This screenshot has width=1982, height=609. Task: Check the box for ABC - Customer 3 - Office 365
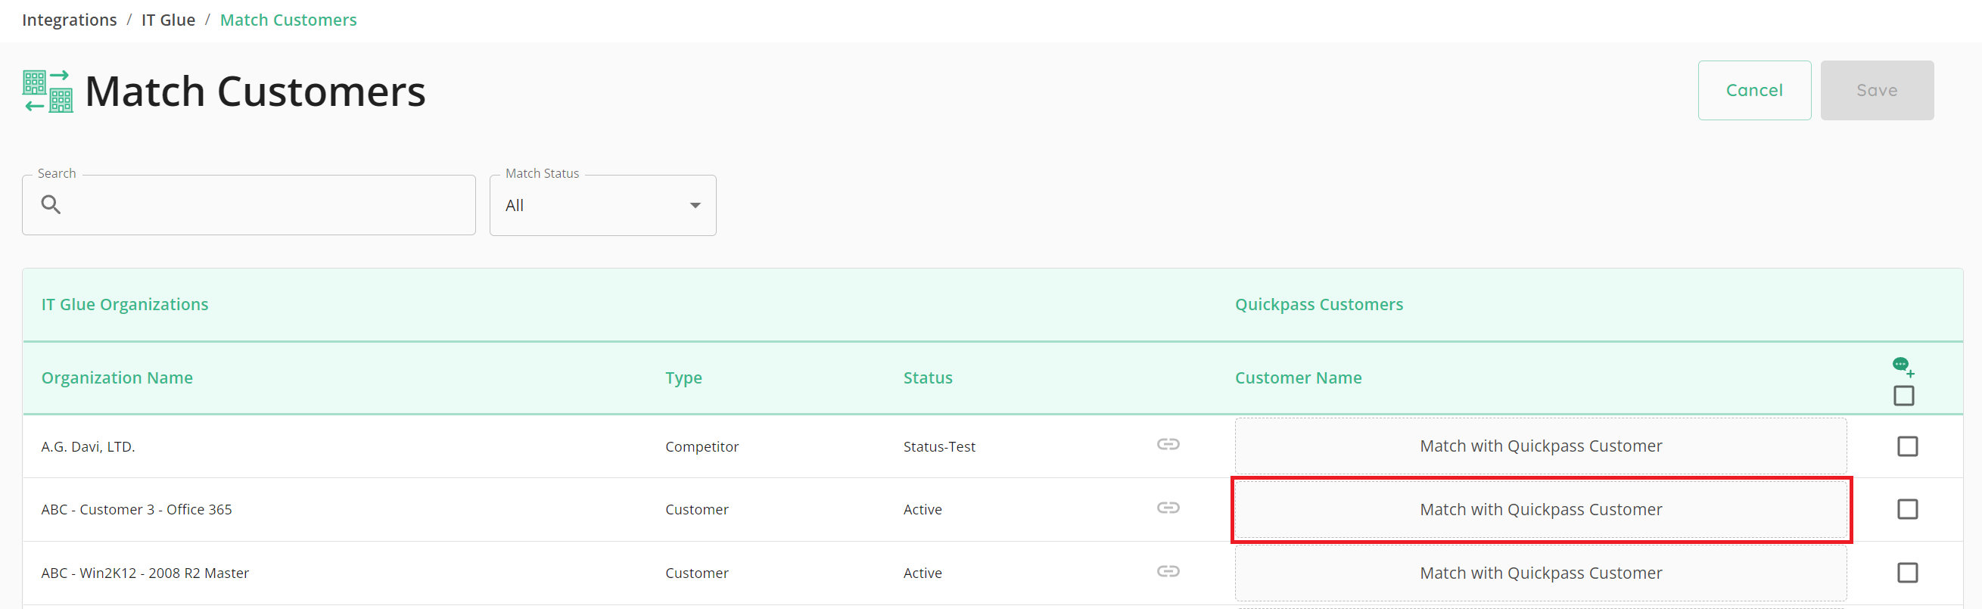[1907, 509]
